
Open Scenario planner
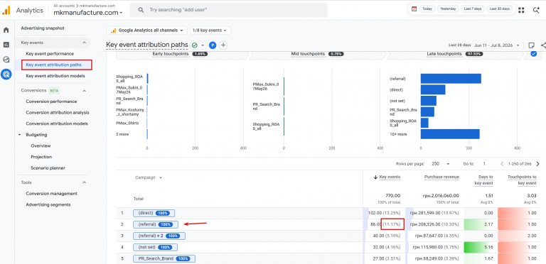pos(48,168)
